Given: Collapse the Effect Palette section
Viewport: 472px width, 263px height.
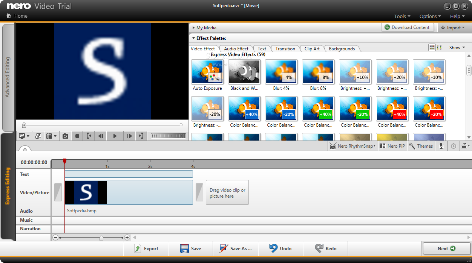Looking at the screenshot, I should pyautogui.click(x=209, y=38).
